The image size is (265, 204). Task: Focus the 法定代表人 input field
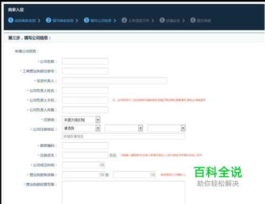coord(114,81)
